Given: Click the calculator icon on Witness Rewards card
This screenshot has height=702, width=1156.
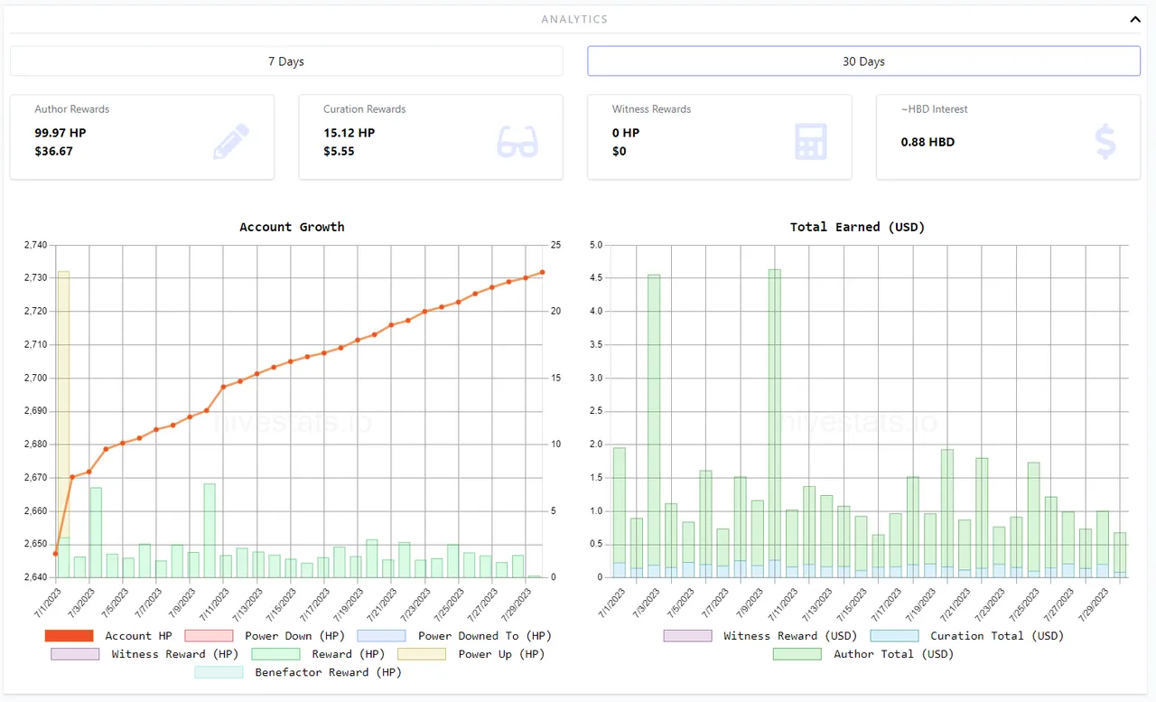Looking at the screenshot, I should 810,140.
